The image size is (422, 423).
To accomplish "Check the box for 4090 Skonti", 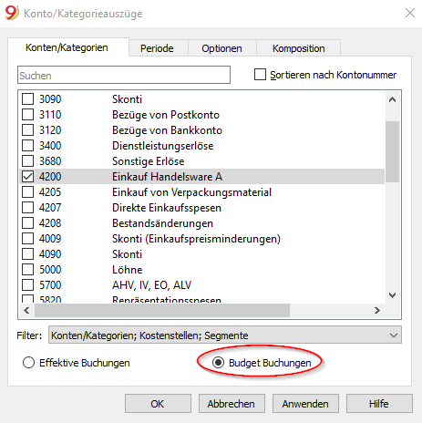I will (27, 254).
